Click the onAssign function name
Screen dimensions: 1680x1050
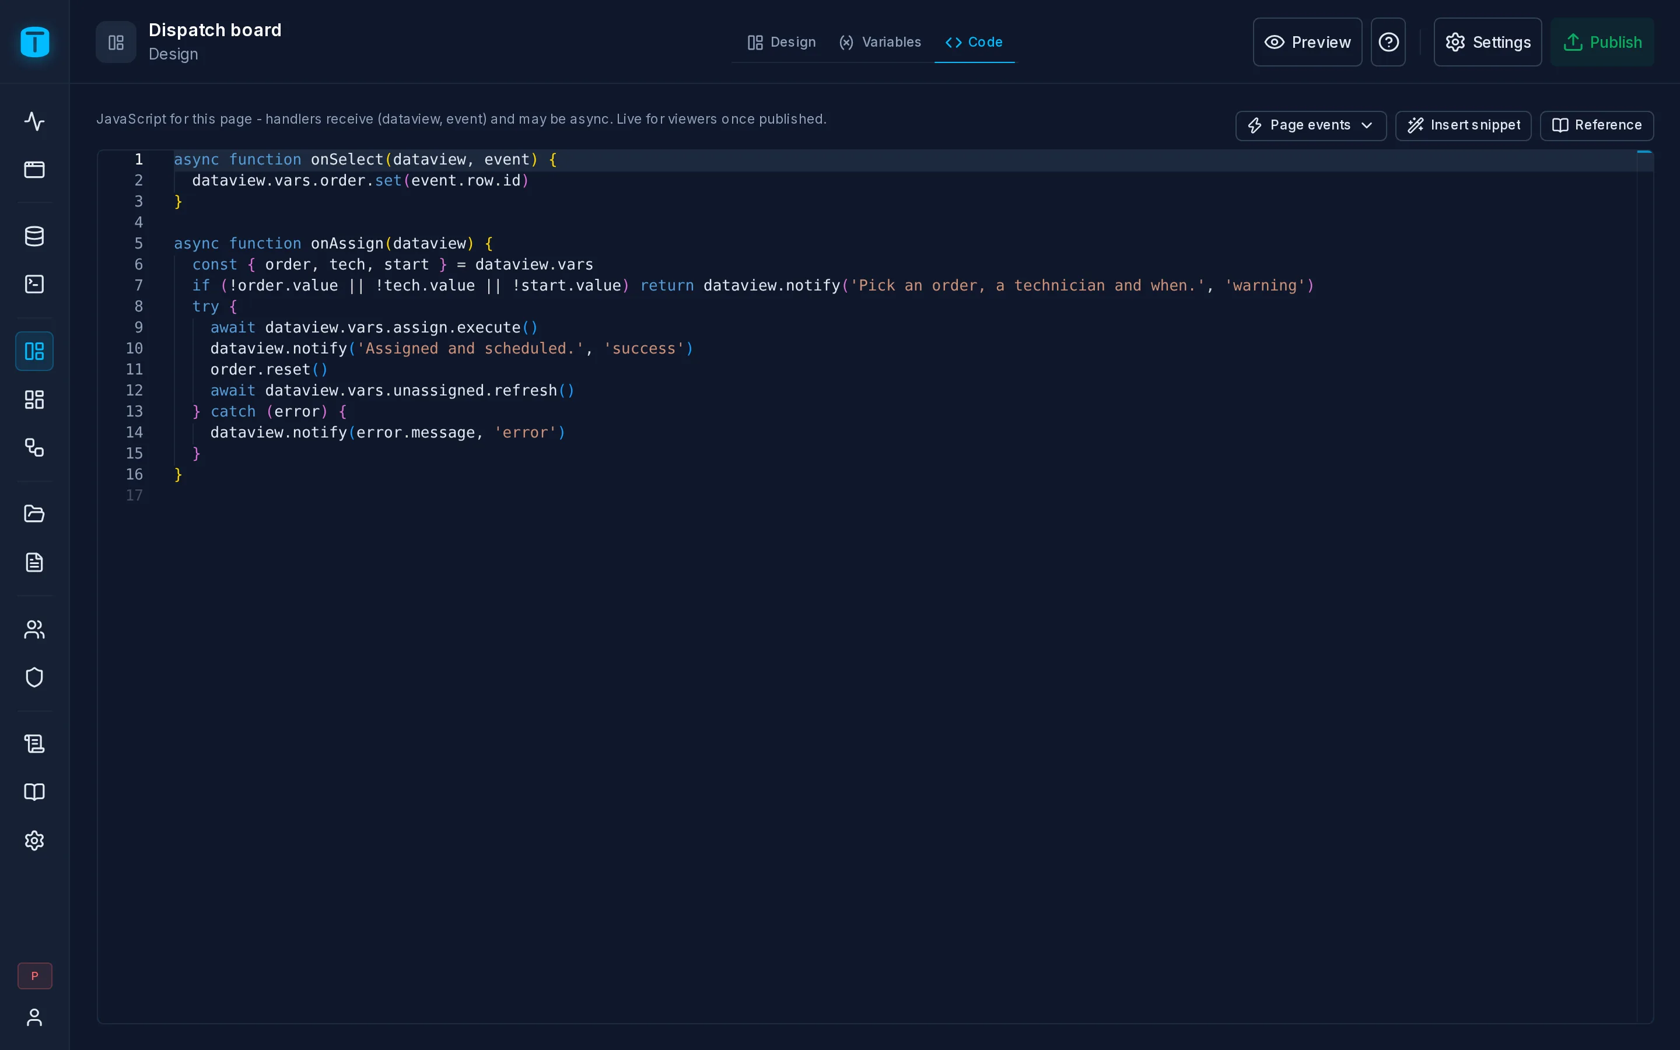point(347,244)
